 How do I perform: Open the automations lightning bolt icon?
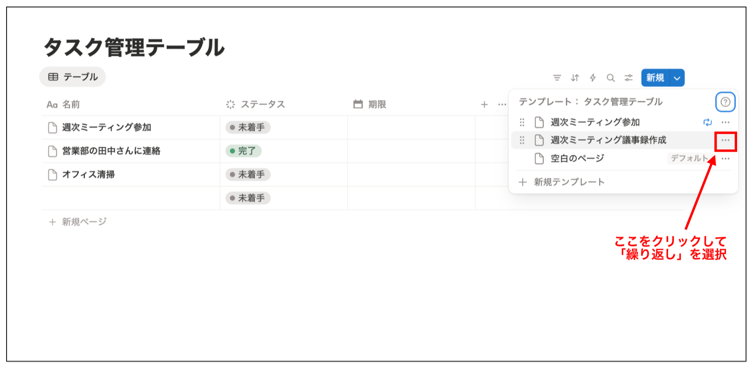(x=593, y=77)
